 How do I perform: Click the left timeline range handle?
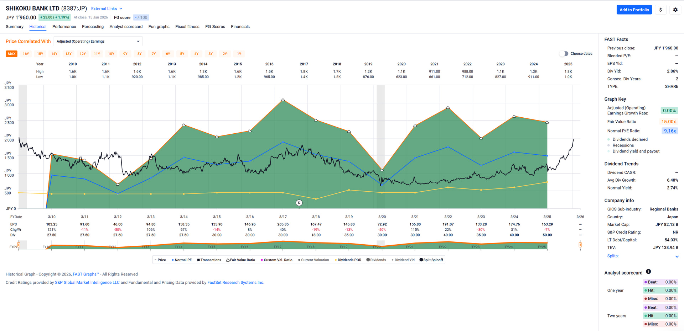click(x=19, y=245)
